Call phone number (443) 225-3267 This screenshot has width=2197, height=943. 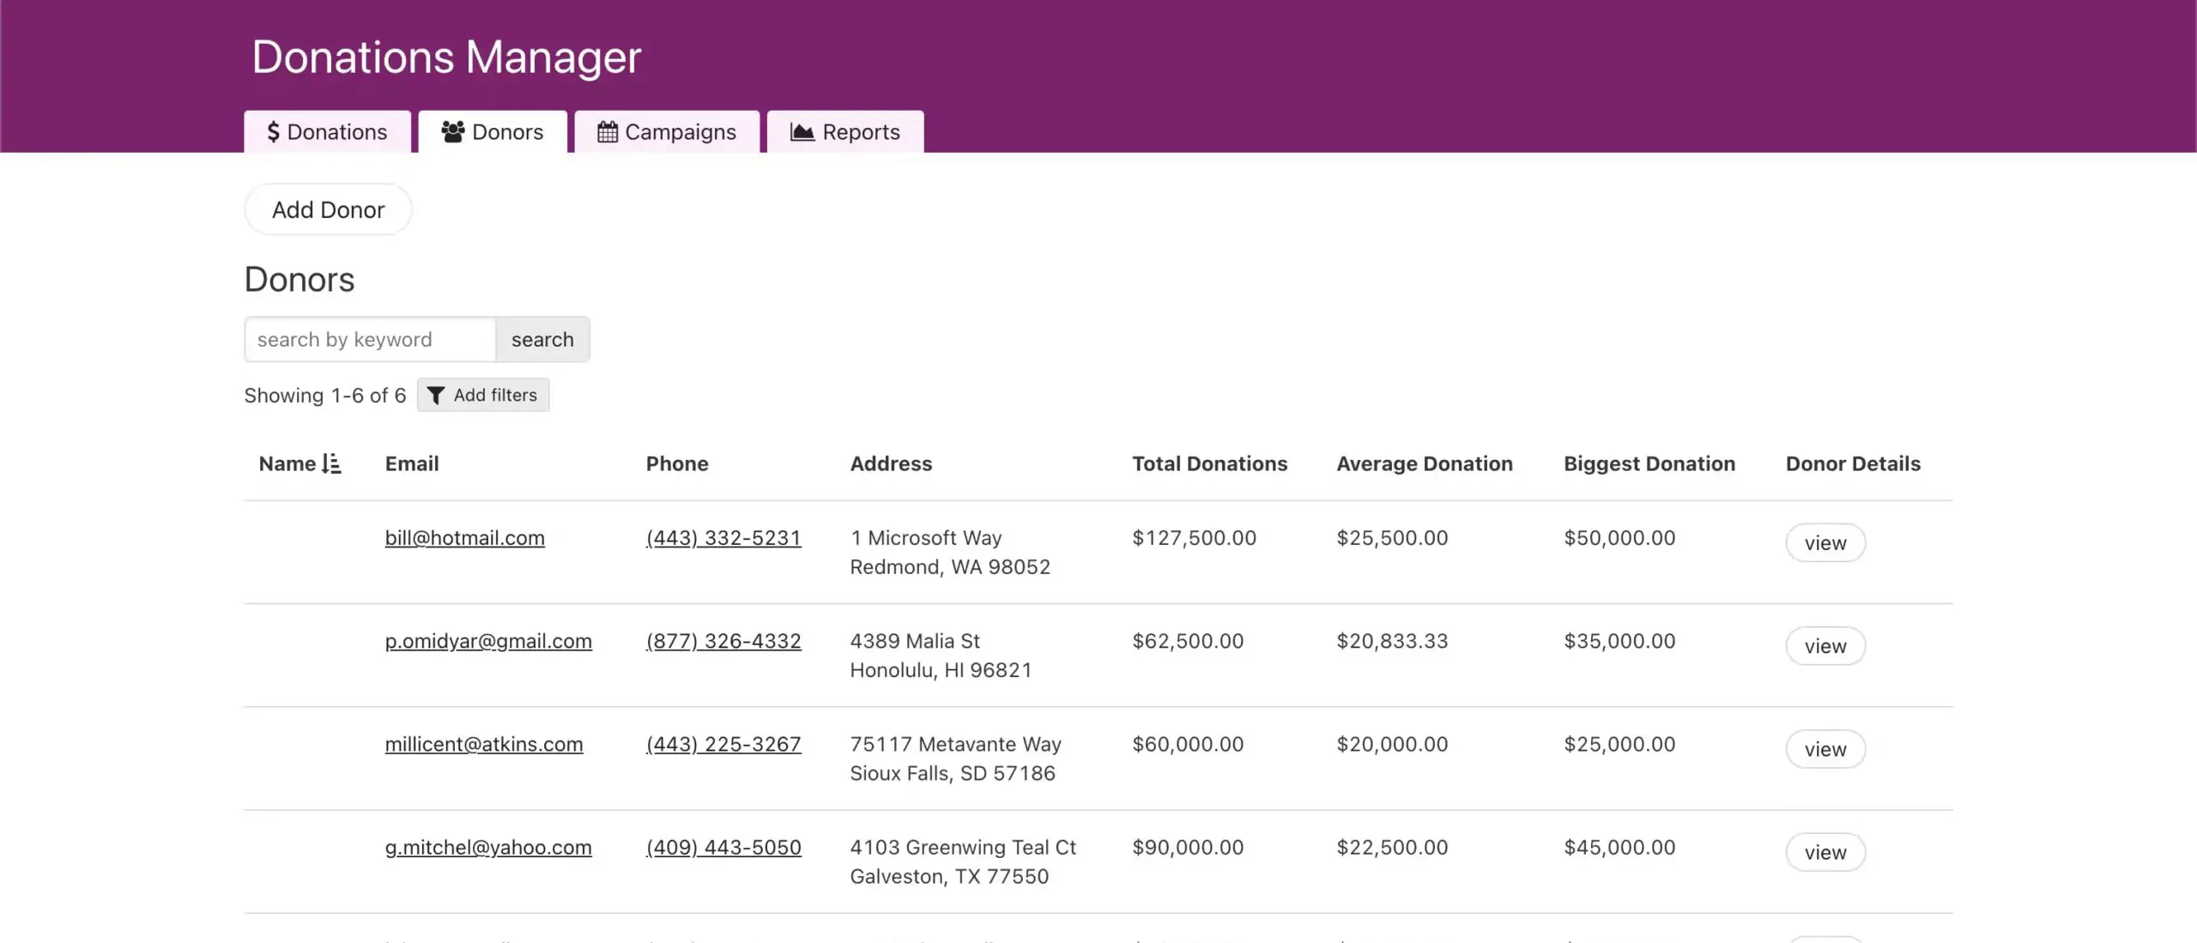point(723,744)
